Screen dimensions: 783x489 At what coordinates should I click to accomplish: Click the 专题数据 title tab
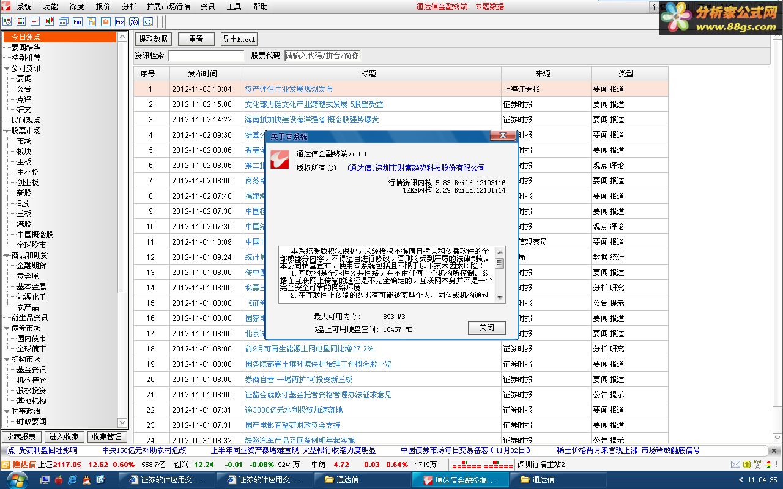(489, 7)
